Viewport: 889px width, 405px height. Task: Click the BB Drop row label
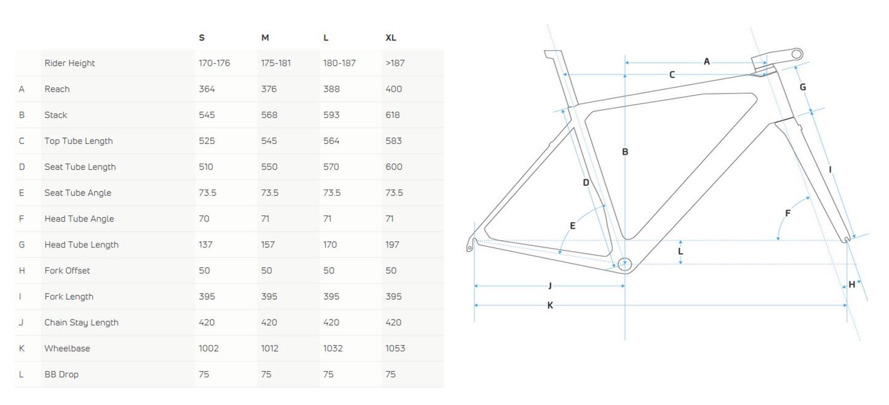point(62,374)
